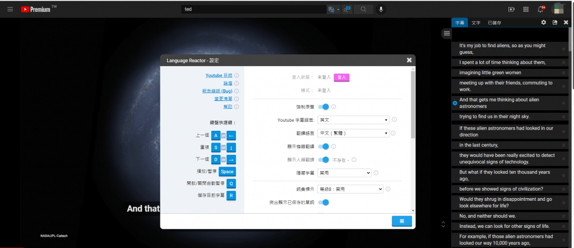The height and width of the screenshot is (248, 574).
Task: Click in the YouTube search field containing 'ted'
Action: click(254, 10)
